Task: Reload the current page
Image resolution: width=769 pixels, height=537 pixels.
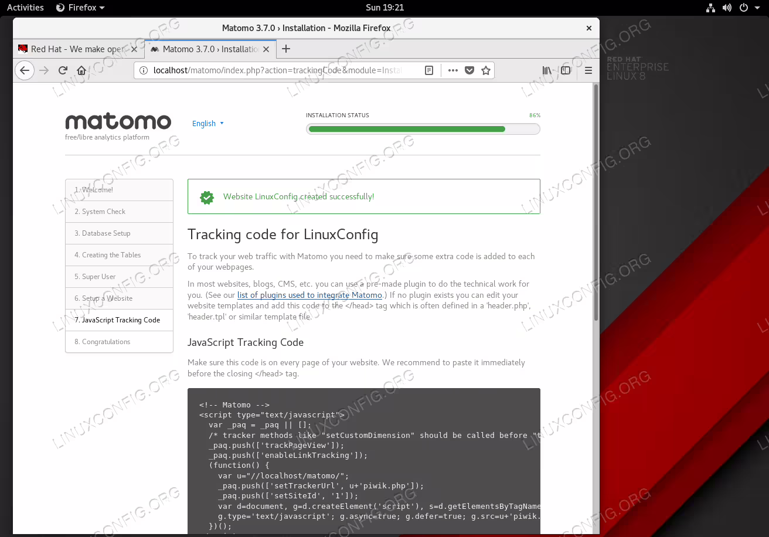Action: 63,70
